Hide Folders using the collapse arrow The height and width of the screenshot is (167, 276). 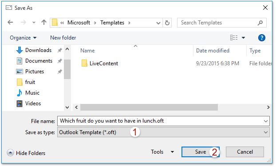pos(10,153)
